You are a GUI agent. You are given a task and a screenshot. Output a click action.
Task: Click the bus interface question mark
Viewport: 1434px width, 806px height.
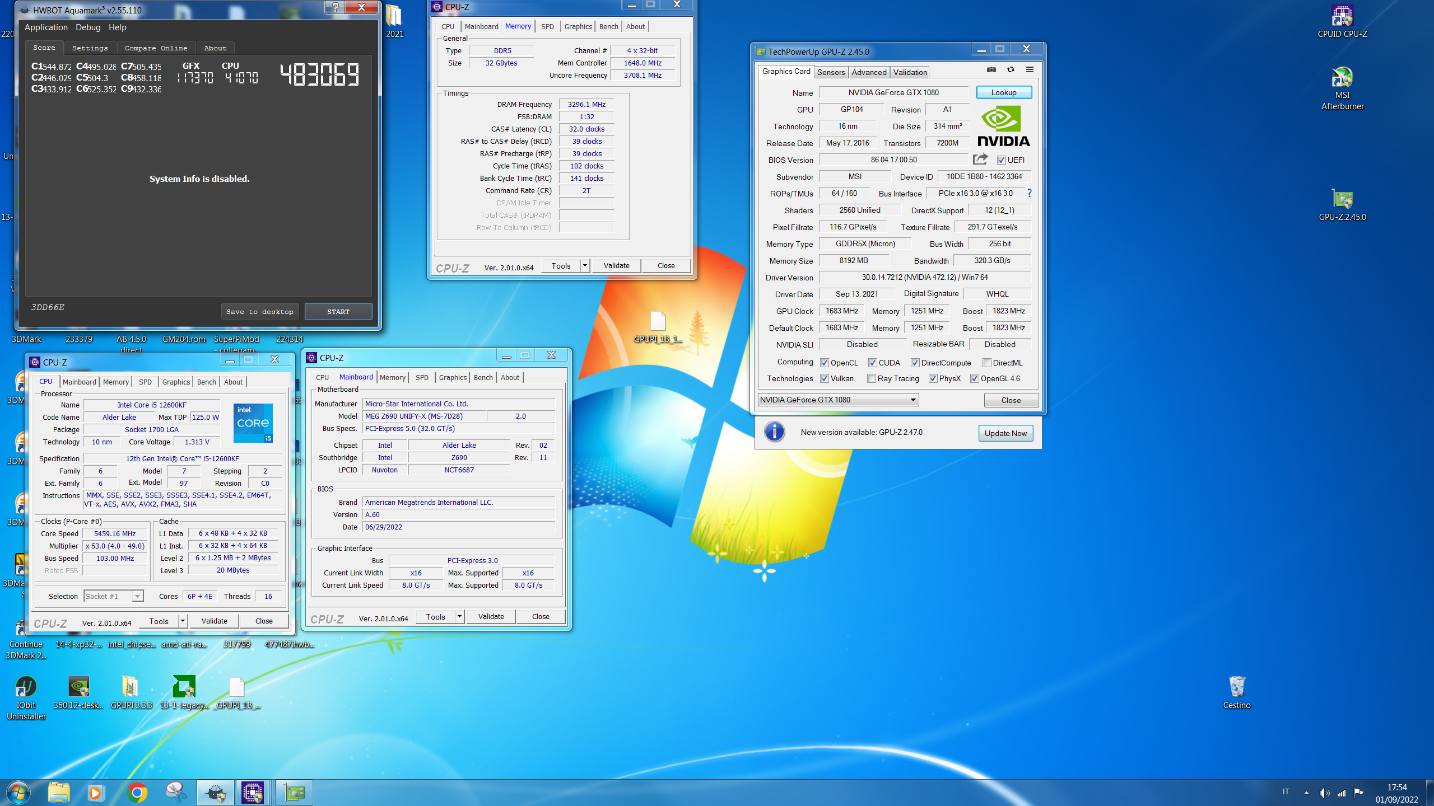[1029, 193]
